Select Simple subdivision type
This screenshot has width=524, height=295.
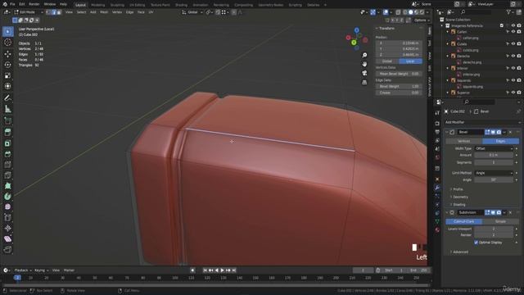[500, 221]
